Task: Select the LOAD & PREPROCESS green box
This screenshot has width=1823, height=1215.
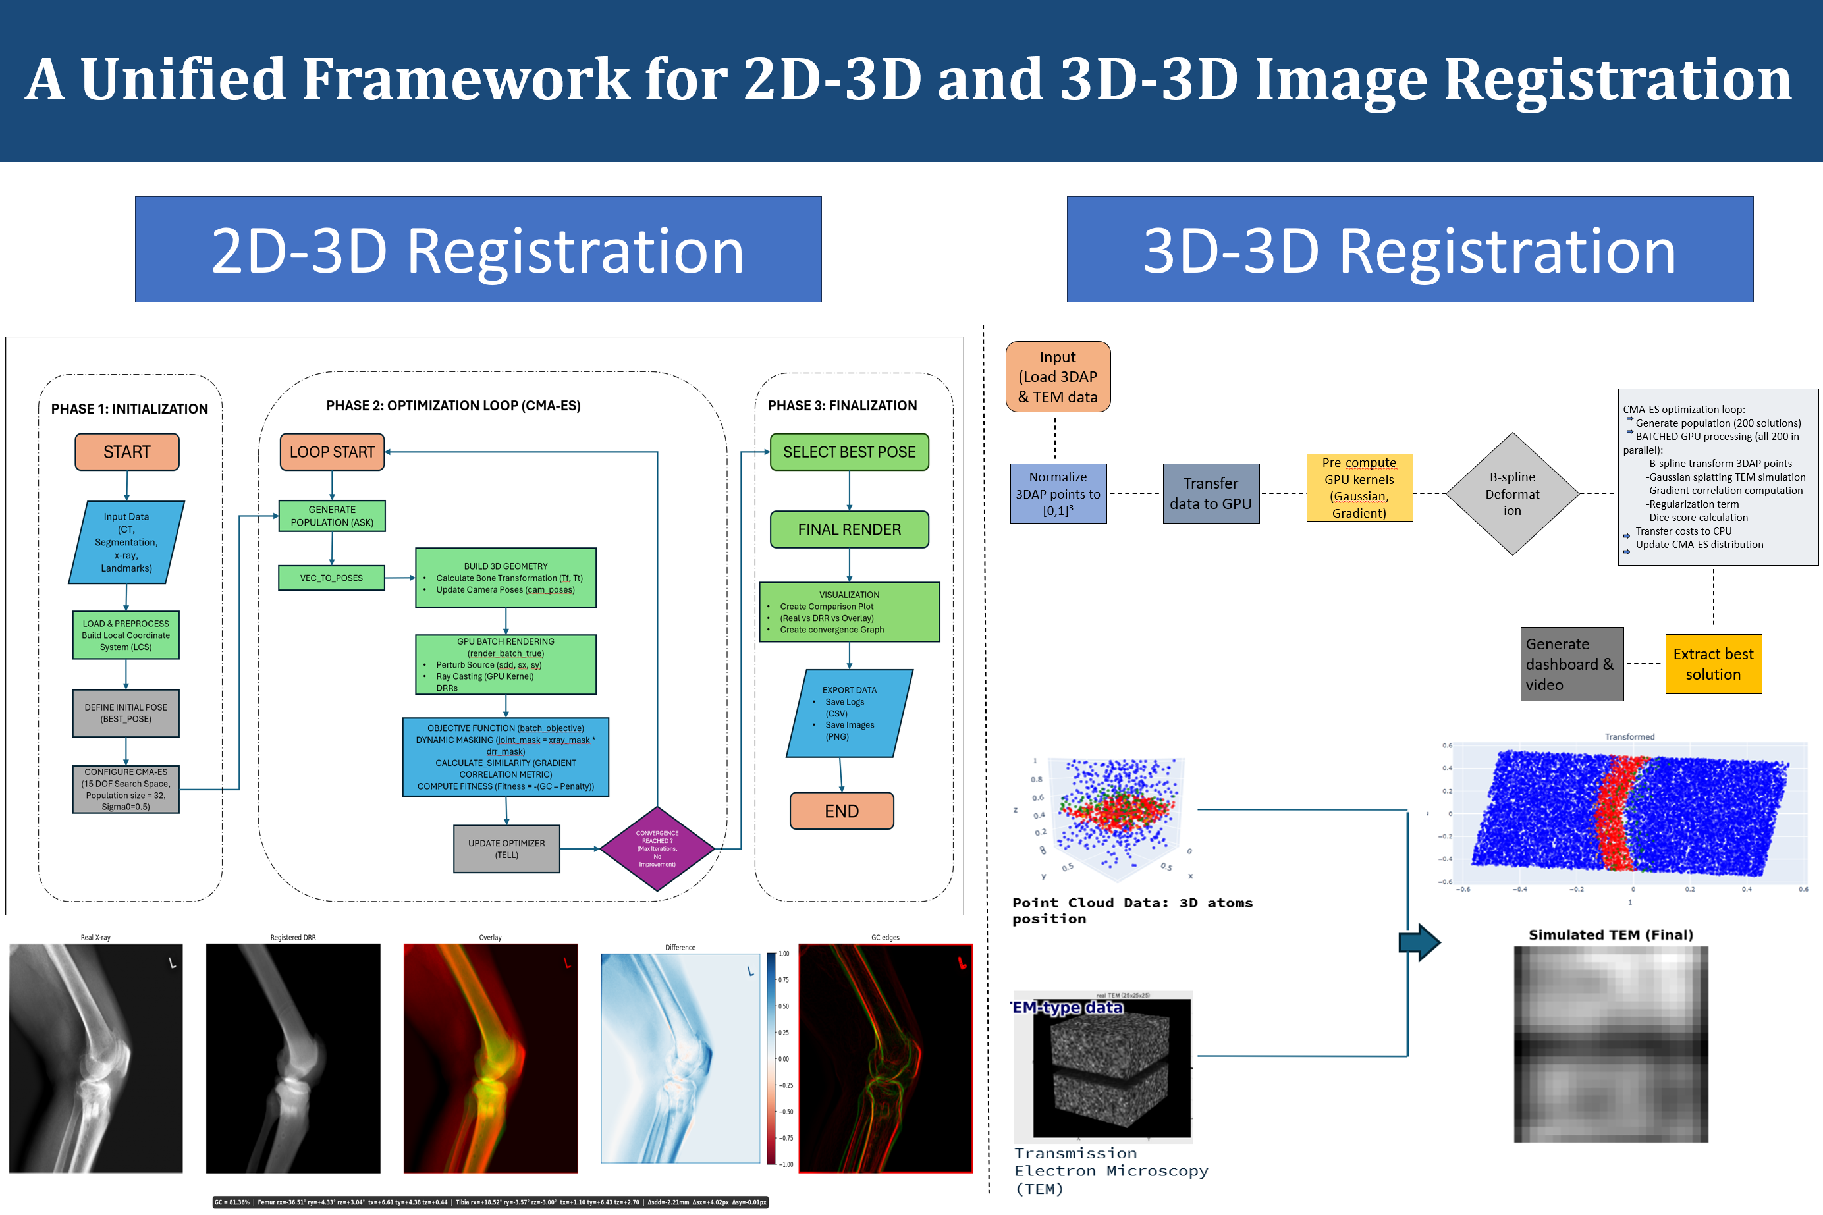Action: pos(126,635)
